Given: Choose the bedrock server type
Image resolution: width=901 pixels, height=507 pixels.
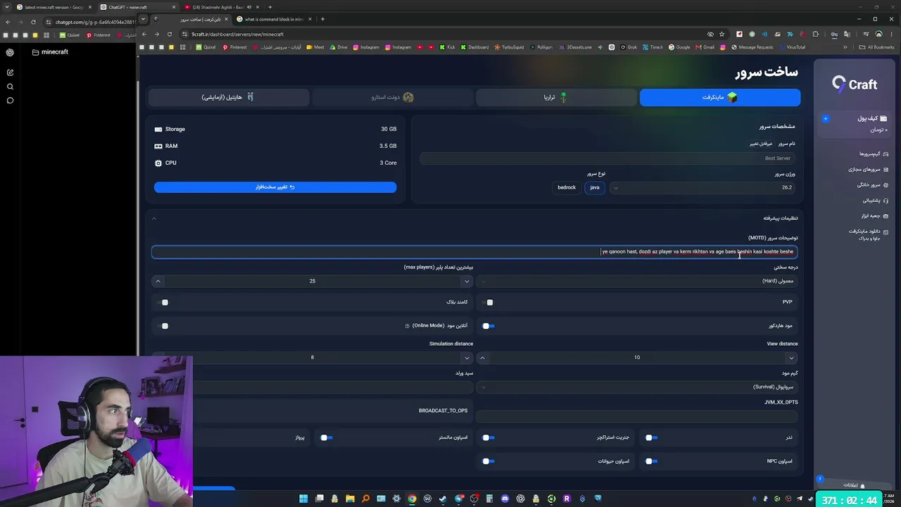Looking at the screenshot, I should coord(567,187).
